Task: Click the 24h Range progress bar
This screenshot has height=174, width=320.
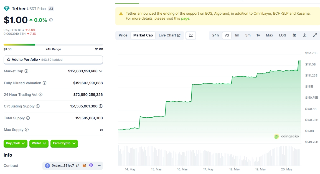Action: tap(53, 45)
